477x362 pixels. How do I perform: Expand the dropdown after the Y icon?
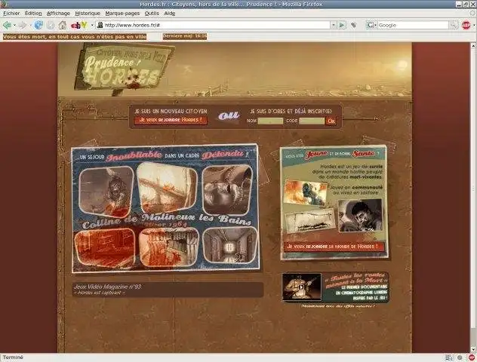click(x=92, y=26)
